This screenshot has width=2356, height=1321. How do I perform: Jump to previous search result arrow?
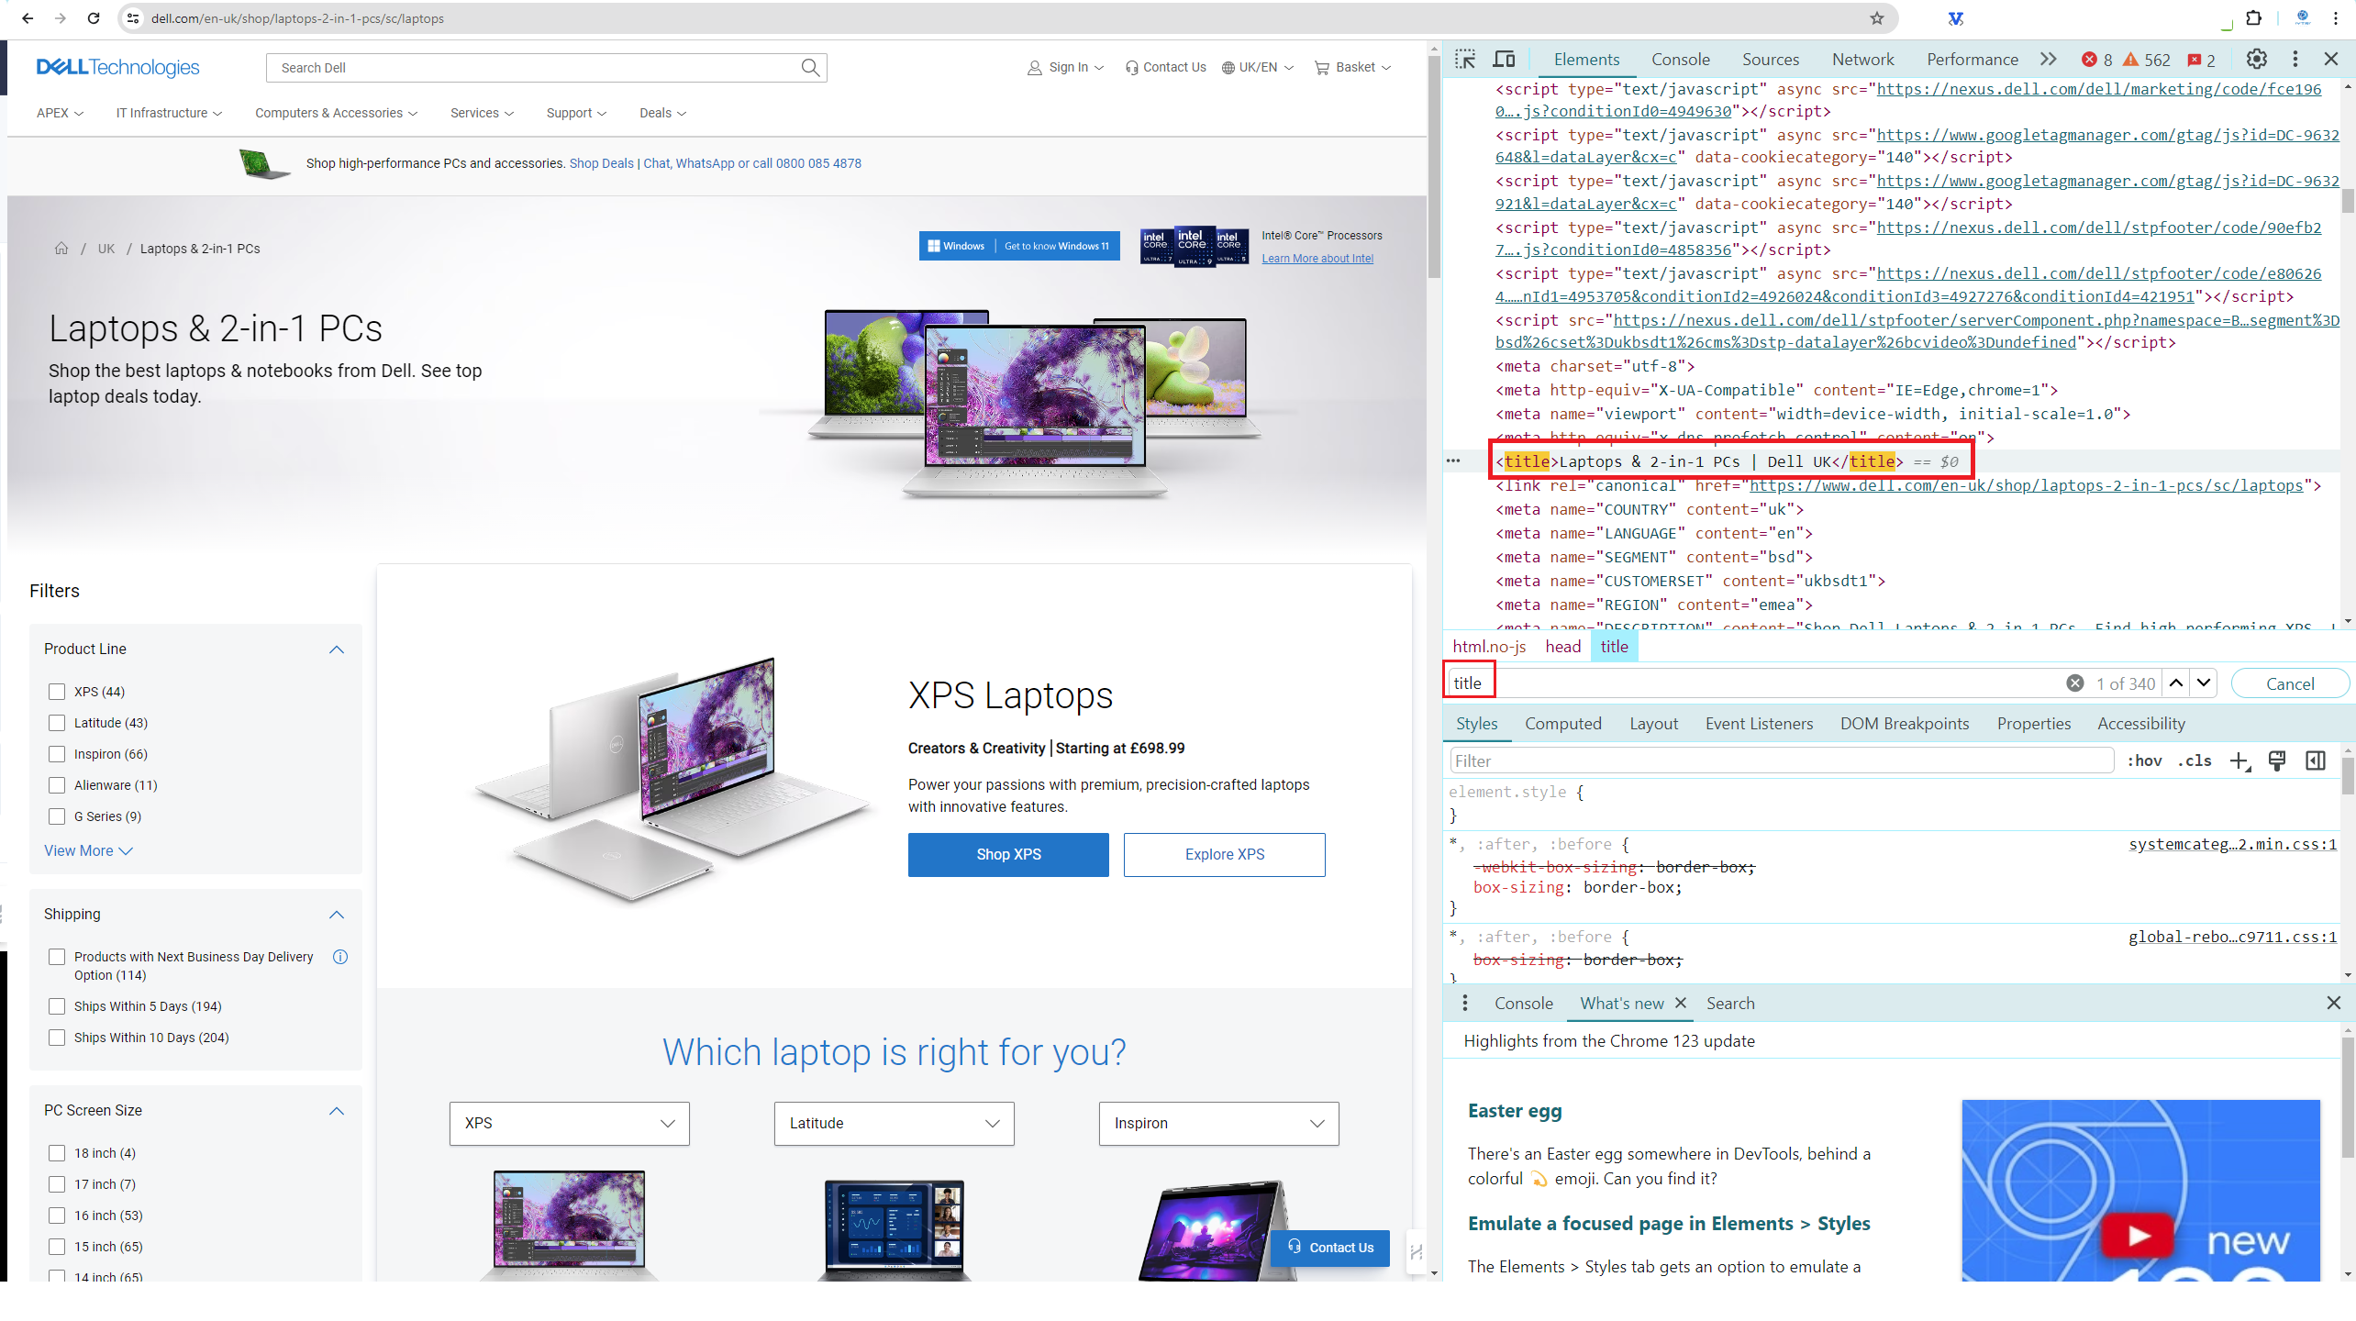click(2176, 683)
